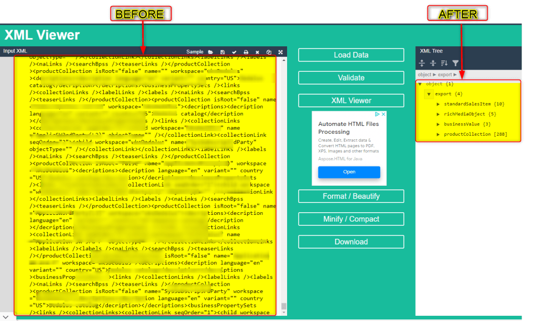Screen dimensions: 533x321
Task: Toggle fullscreen for the Input XML editor
Action: click(x=280, y=52)
